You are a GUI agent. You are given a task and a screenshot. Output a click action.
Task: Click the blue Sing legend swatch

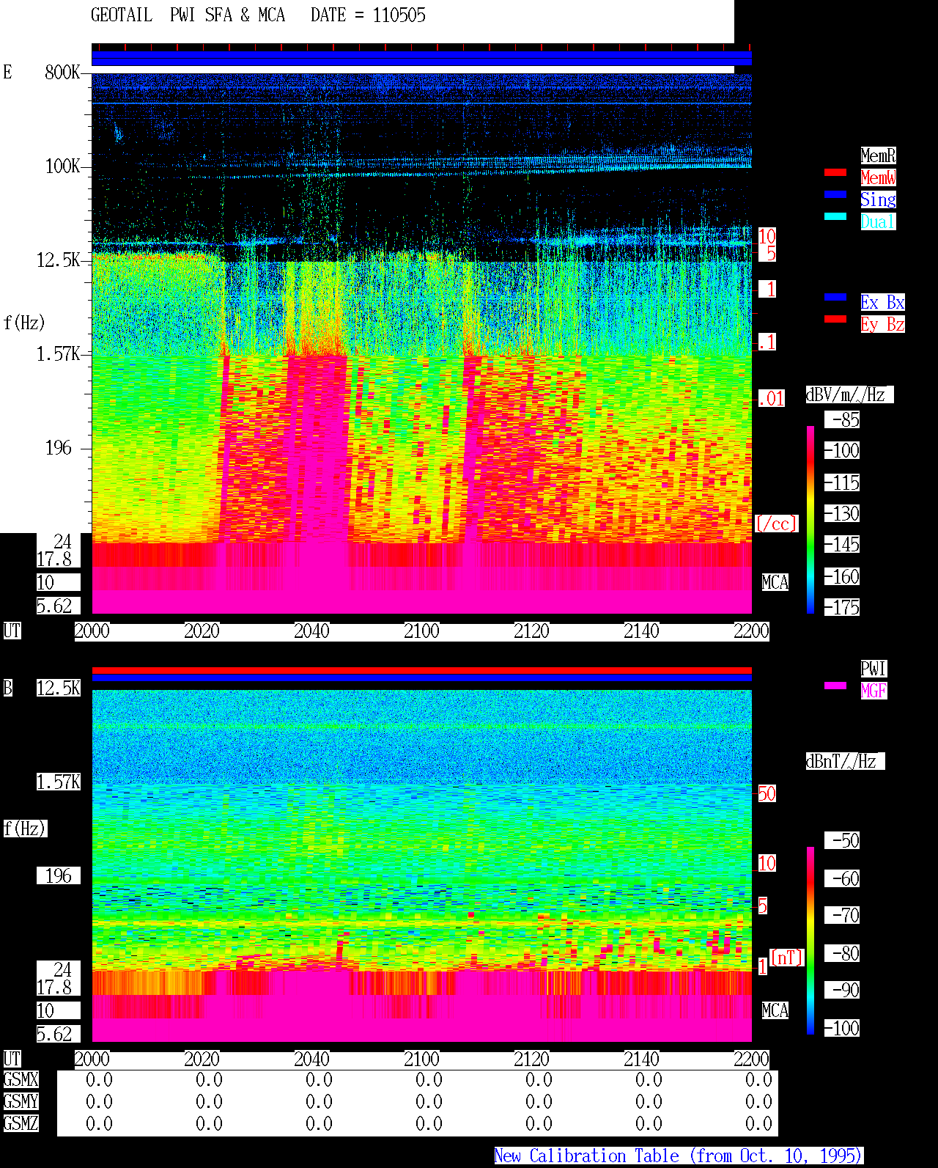tap(835, 194)
